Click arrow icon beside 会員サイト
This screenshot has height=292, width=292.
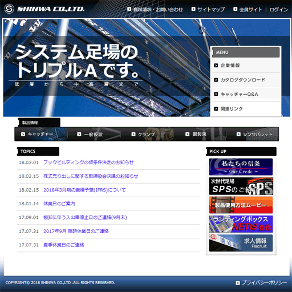235,9
